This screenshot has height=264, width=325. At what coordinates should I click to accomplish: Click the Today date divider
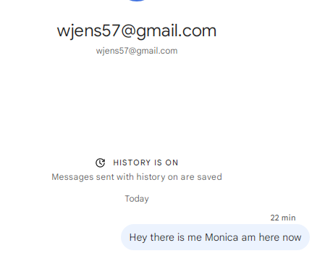click(137, 199)
